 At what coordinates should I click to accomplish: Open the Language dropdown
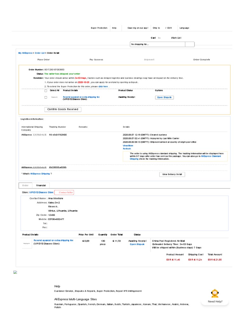tap(184, 28)
